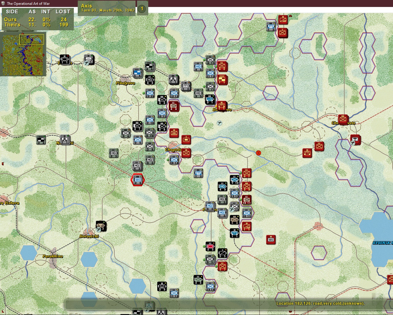This screenshot has height=315, width=393.
Task: Select the HQ unit rated 5-2
Action: (222, 213)
